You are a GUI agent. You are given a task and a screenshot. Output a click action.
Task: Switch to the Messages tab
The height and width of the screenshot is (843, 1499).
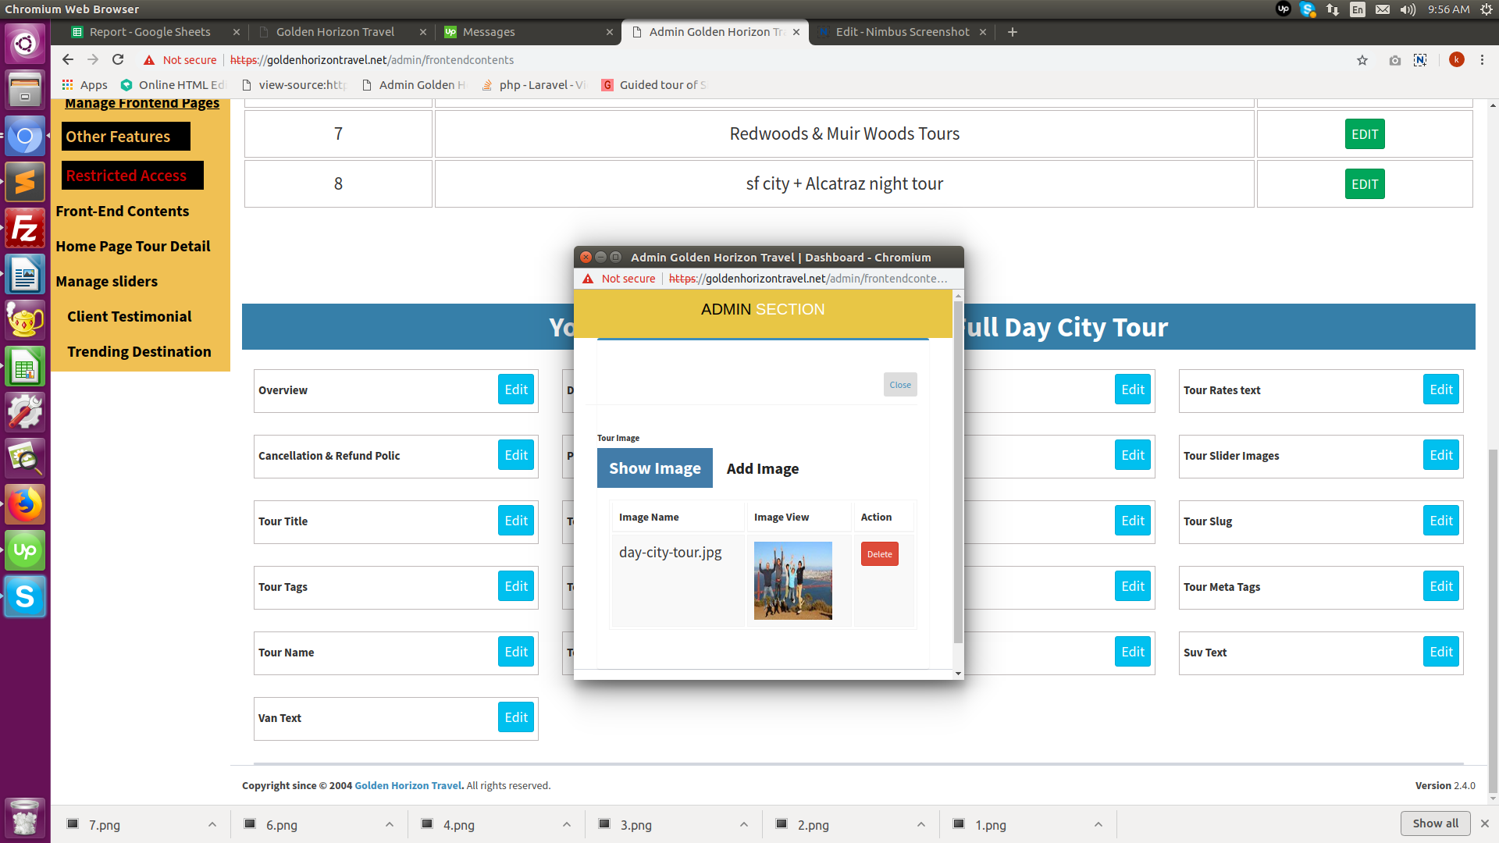489,32
